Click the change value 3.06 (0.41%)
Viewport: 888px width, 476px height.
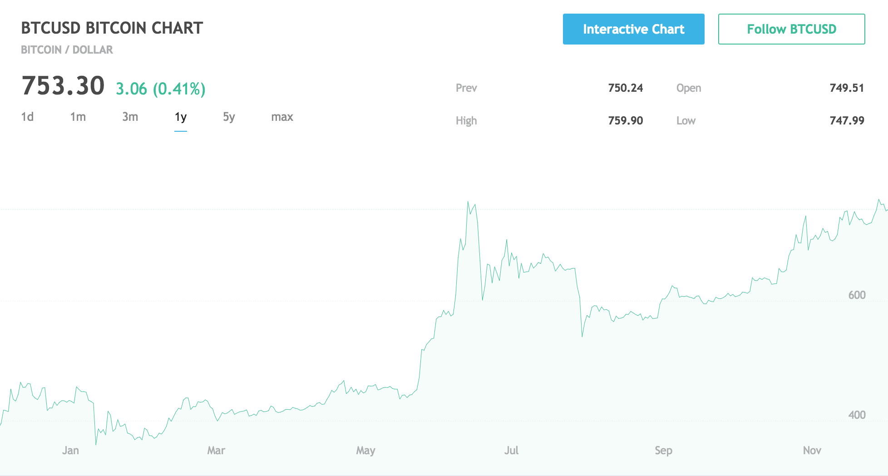pyautogui.click(x=161, y=89)
